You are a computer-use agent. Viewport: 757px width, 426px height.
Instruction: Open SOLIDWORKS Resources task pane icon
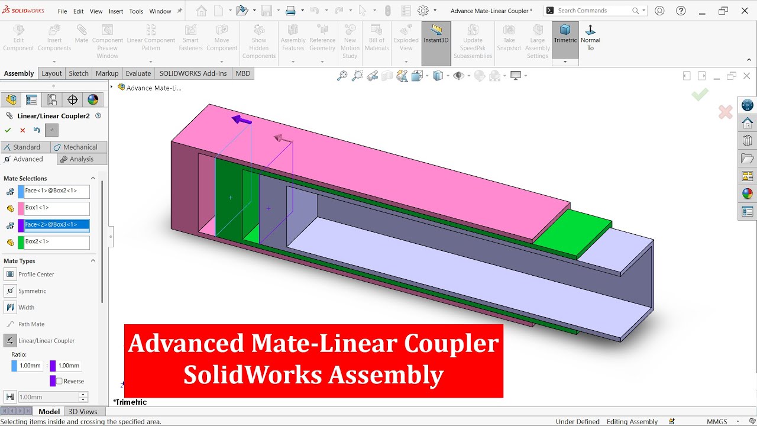(748, 123)
